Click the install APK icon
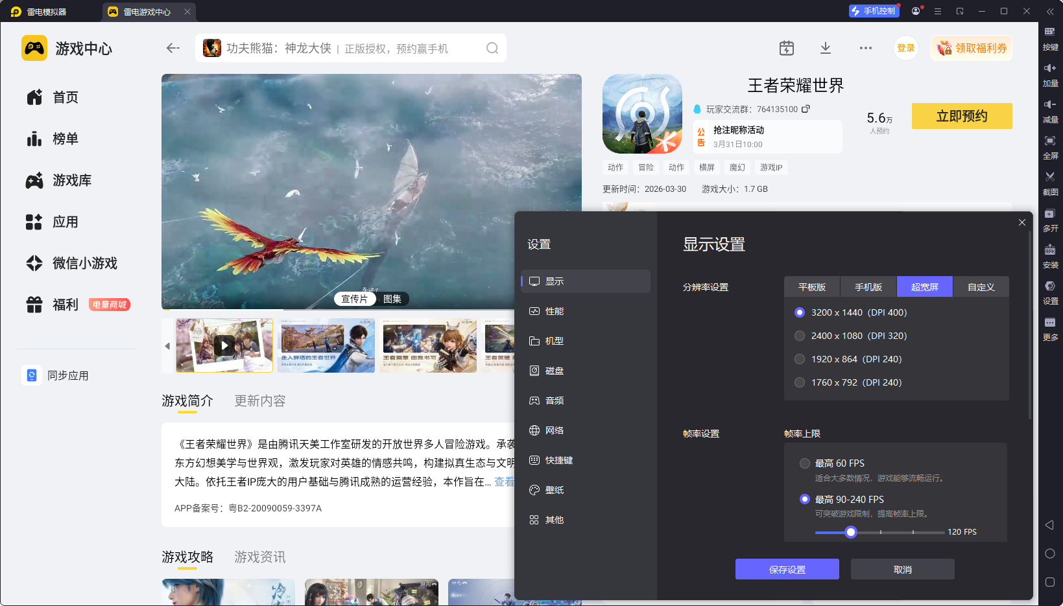 [x=1049, y=250]
